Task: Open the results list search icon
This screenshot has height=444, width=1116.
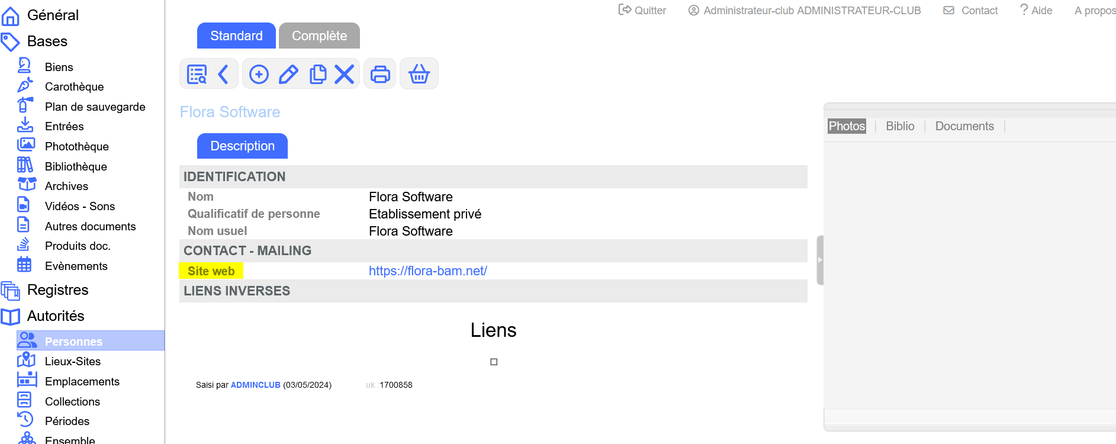Action: click(x=197, y=74)
